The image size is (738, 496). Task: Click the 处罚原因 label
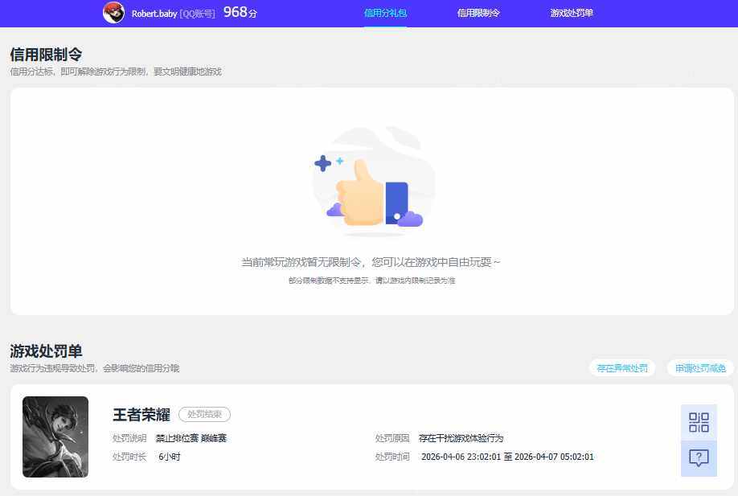[392, 438]
